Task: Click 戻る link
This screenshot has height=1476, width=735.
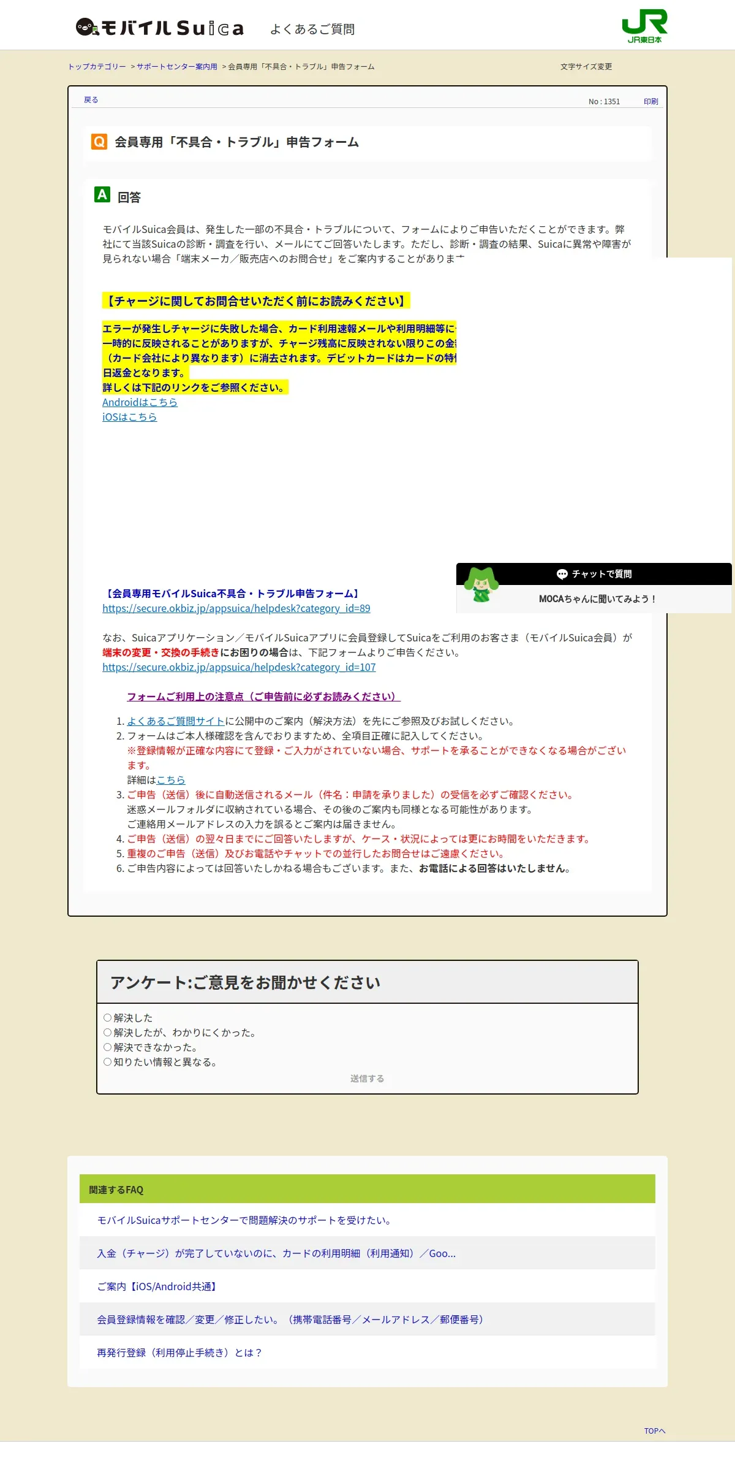Action: [x=91, y=100]
